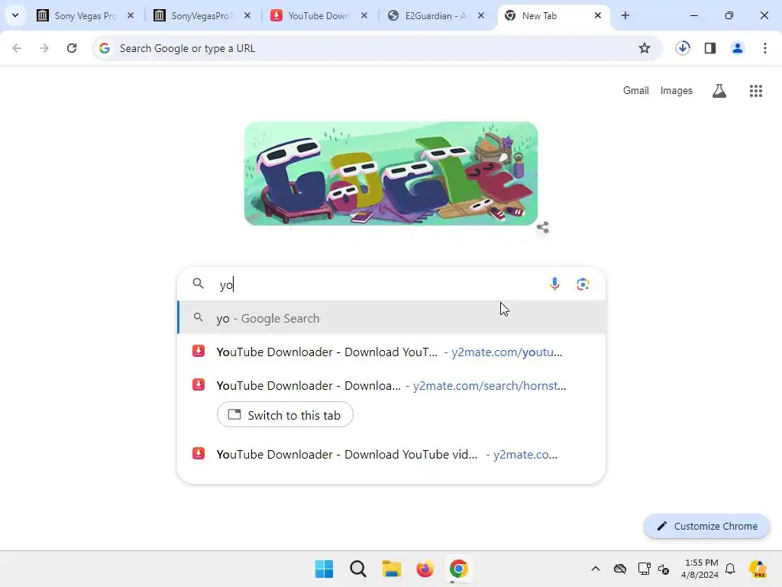Go forward to next page
Image resolution: width=782 pixels, height=587 pixels.
pos(44,48)
